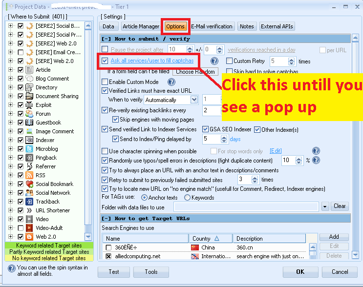Select the Keywords radio button
363x287 pixels.
(x=188, y=198)
